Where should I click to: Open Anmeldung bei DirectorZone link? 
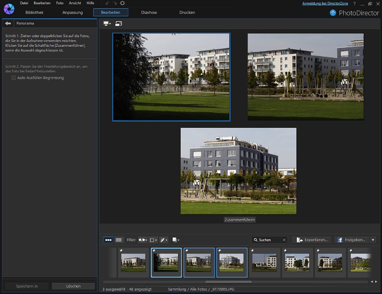(x=325, y=3)
